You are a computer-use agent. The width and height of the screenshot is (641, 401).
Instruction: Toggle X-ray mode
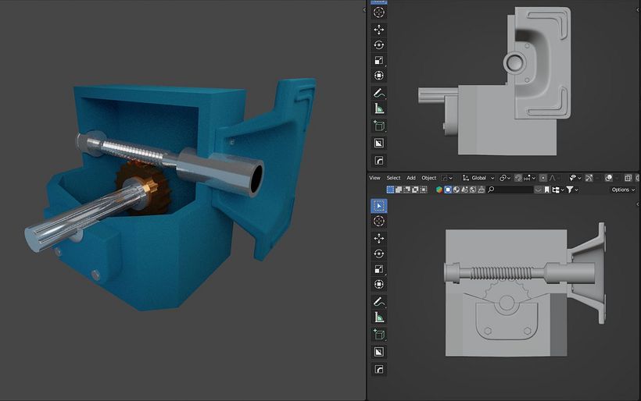tap(628, 178)
